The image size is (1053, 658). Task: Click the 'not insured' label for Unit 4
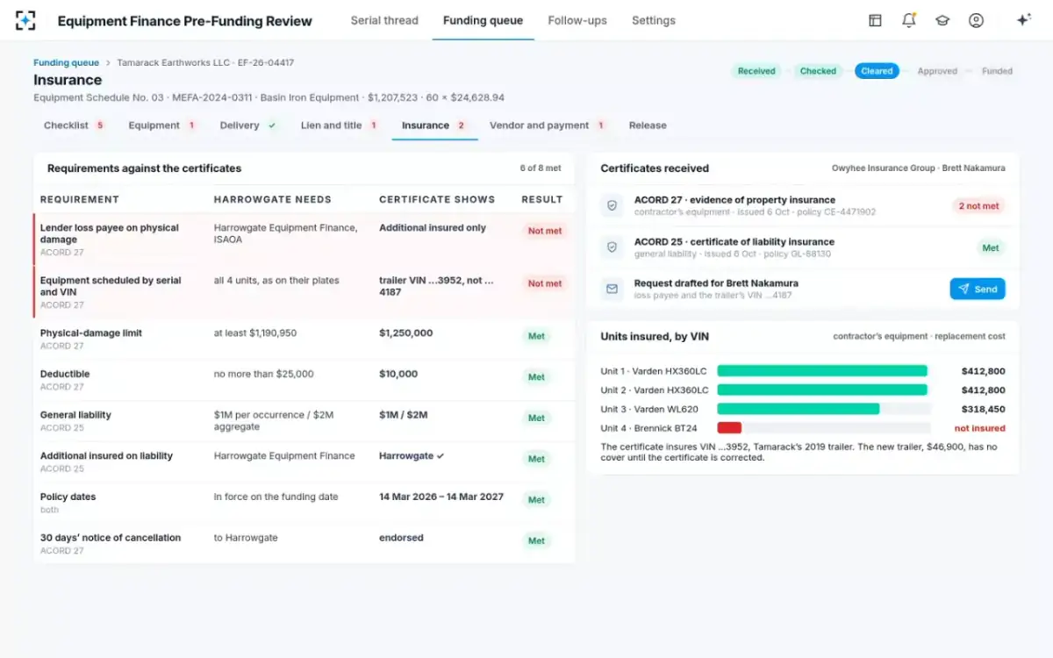[x=980, y=428]
